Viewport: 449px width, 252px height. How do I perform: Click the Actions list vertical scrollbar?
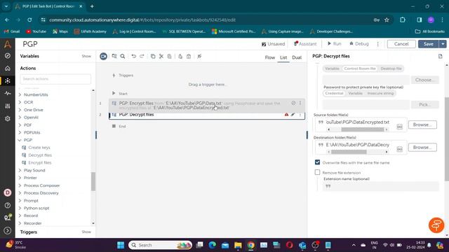(x=93, y=181)
